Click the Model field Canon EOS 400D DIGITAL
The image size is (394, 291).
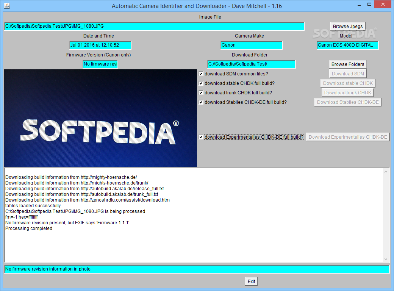(348, 45)
